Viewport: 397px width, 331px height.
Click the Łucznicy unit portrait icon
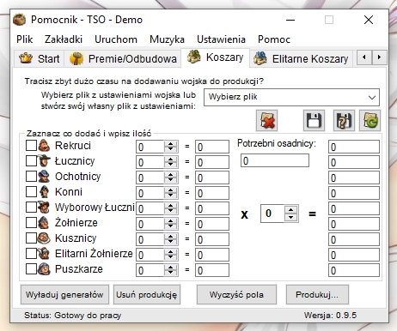coord(44,160)
